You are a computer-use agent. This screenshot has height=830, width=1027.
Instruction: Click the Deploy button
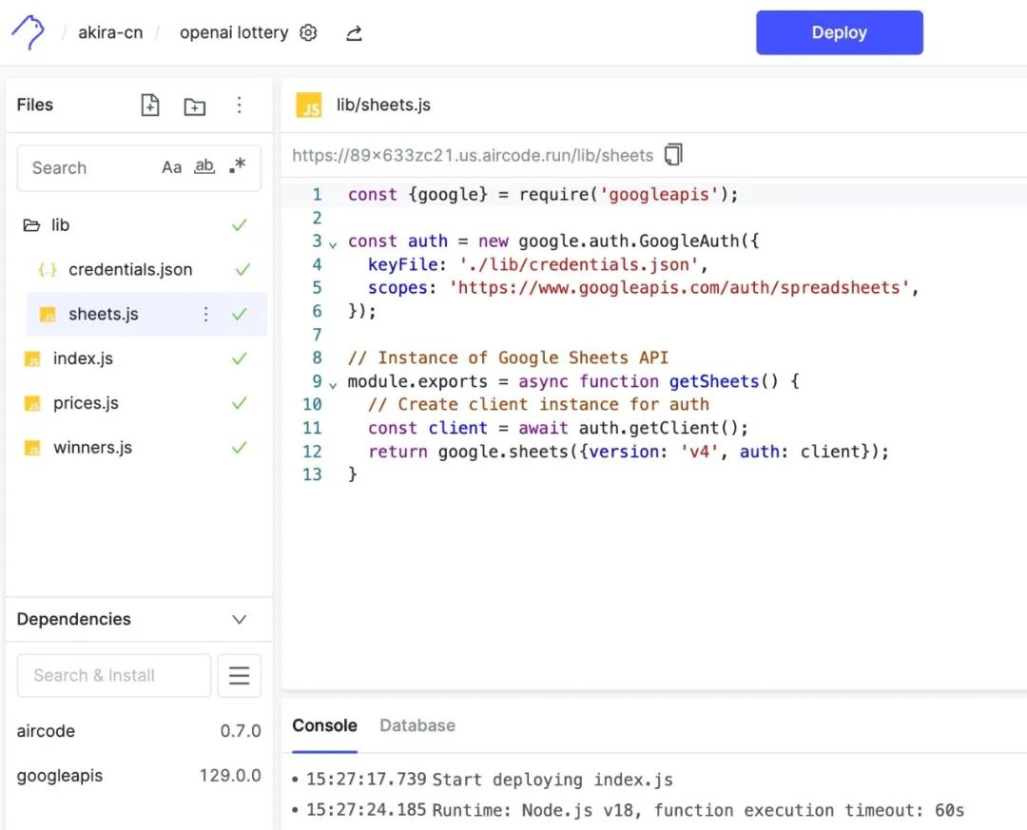pyautogui.click(x=839, y=32)
